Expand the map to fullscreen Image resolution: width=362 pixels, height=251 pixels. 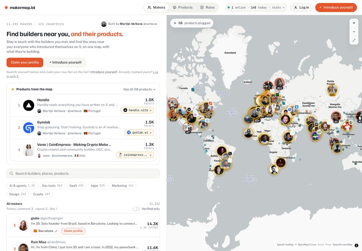coord(354,40)
